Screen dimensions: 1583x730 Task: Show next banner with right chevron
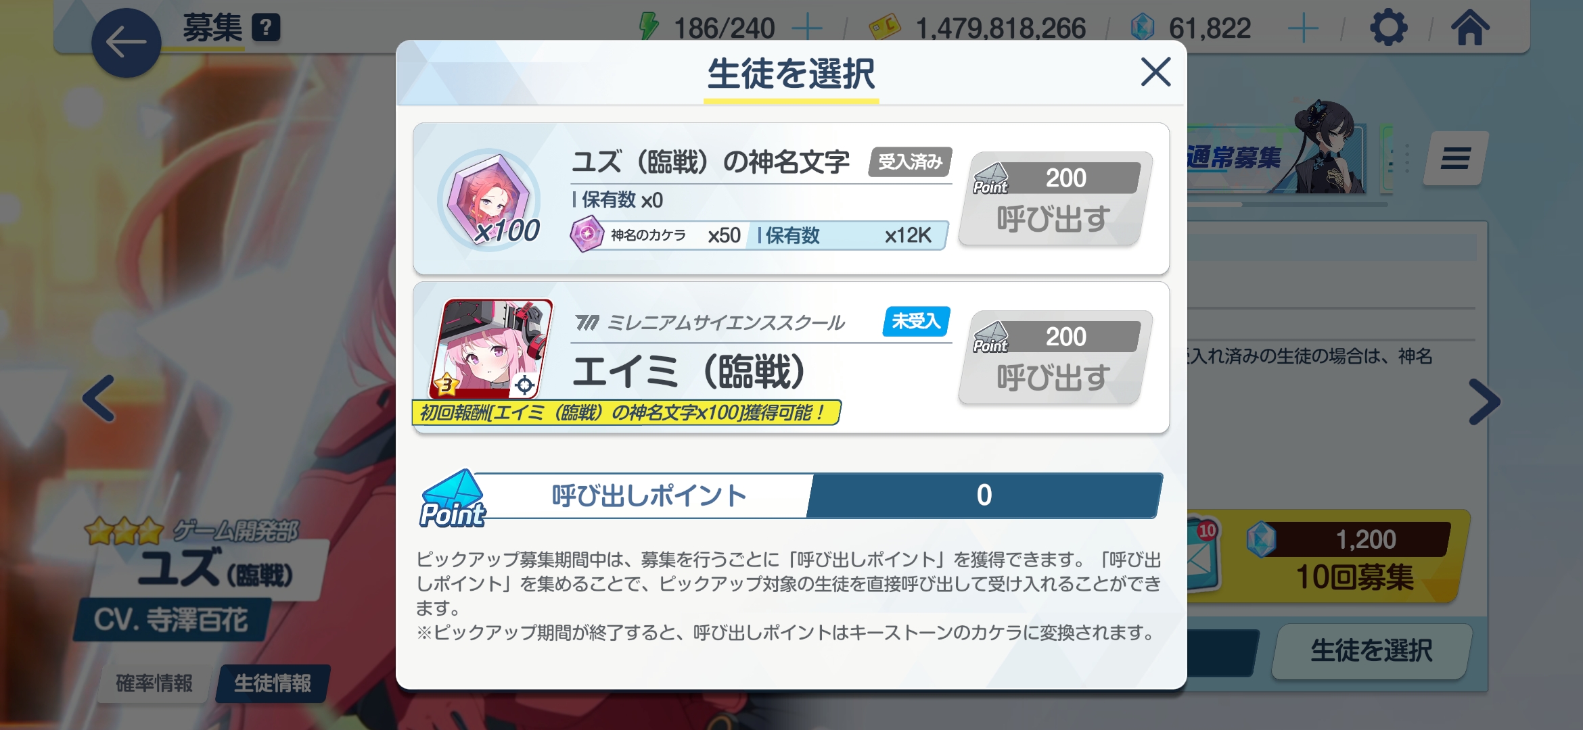point(1484,402)
